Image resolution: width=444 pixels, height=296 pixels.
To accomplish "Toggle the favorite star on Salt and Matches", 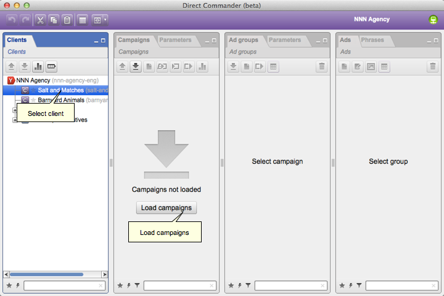I will tap(33, 91).
